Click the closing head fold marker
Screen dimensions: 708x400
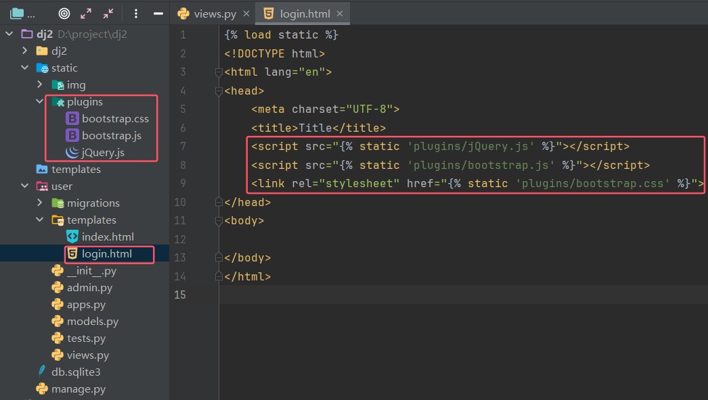[219, 202]
